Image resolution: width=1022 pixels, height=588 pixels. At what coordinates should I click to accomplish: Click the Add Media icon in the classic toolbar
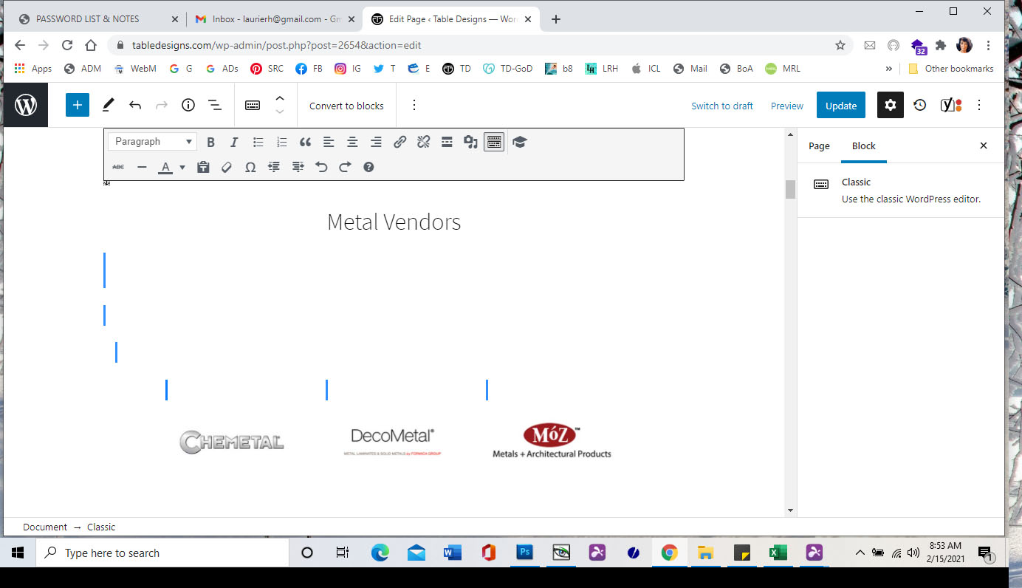(470, 142)
